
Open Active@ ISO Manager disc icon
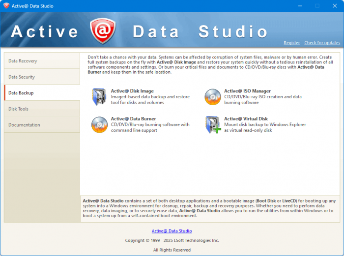tap(212, 97)
